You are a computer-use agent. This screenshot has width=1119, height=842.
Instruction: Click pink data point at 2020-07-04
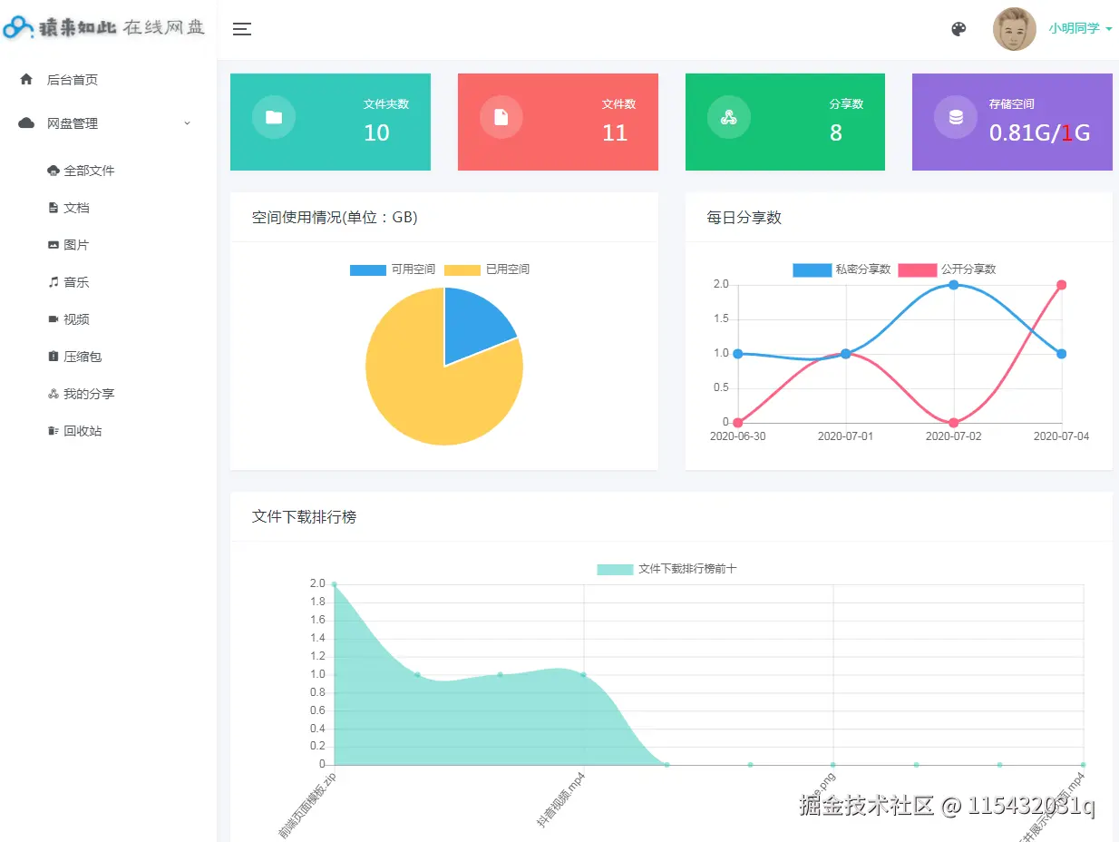(x=1061, y=285)
